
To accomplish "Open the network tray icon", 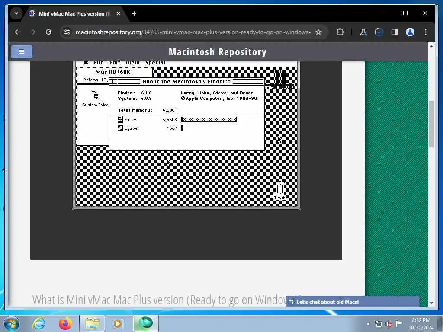I will [379, 324].
